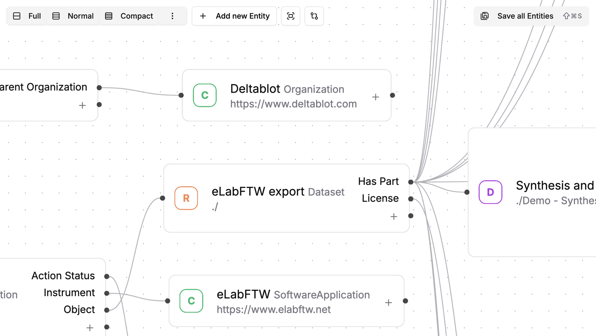
Task: Click the green C icon on eLabFTW SoftwareApplication
Action: (191, 301)
